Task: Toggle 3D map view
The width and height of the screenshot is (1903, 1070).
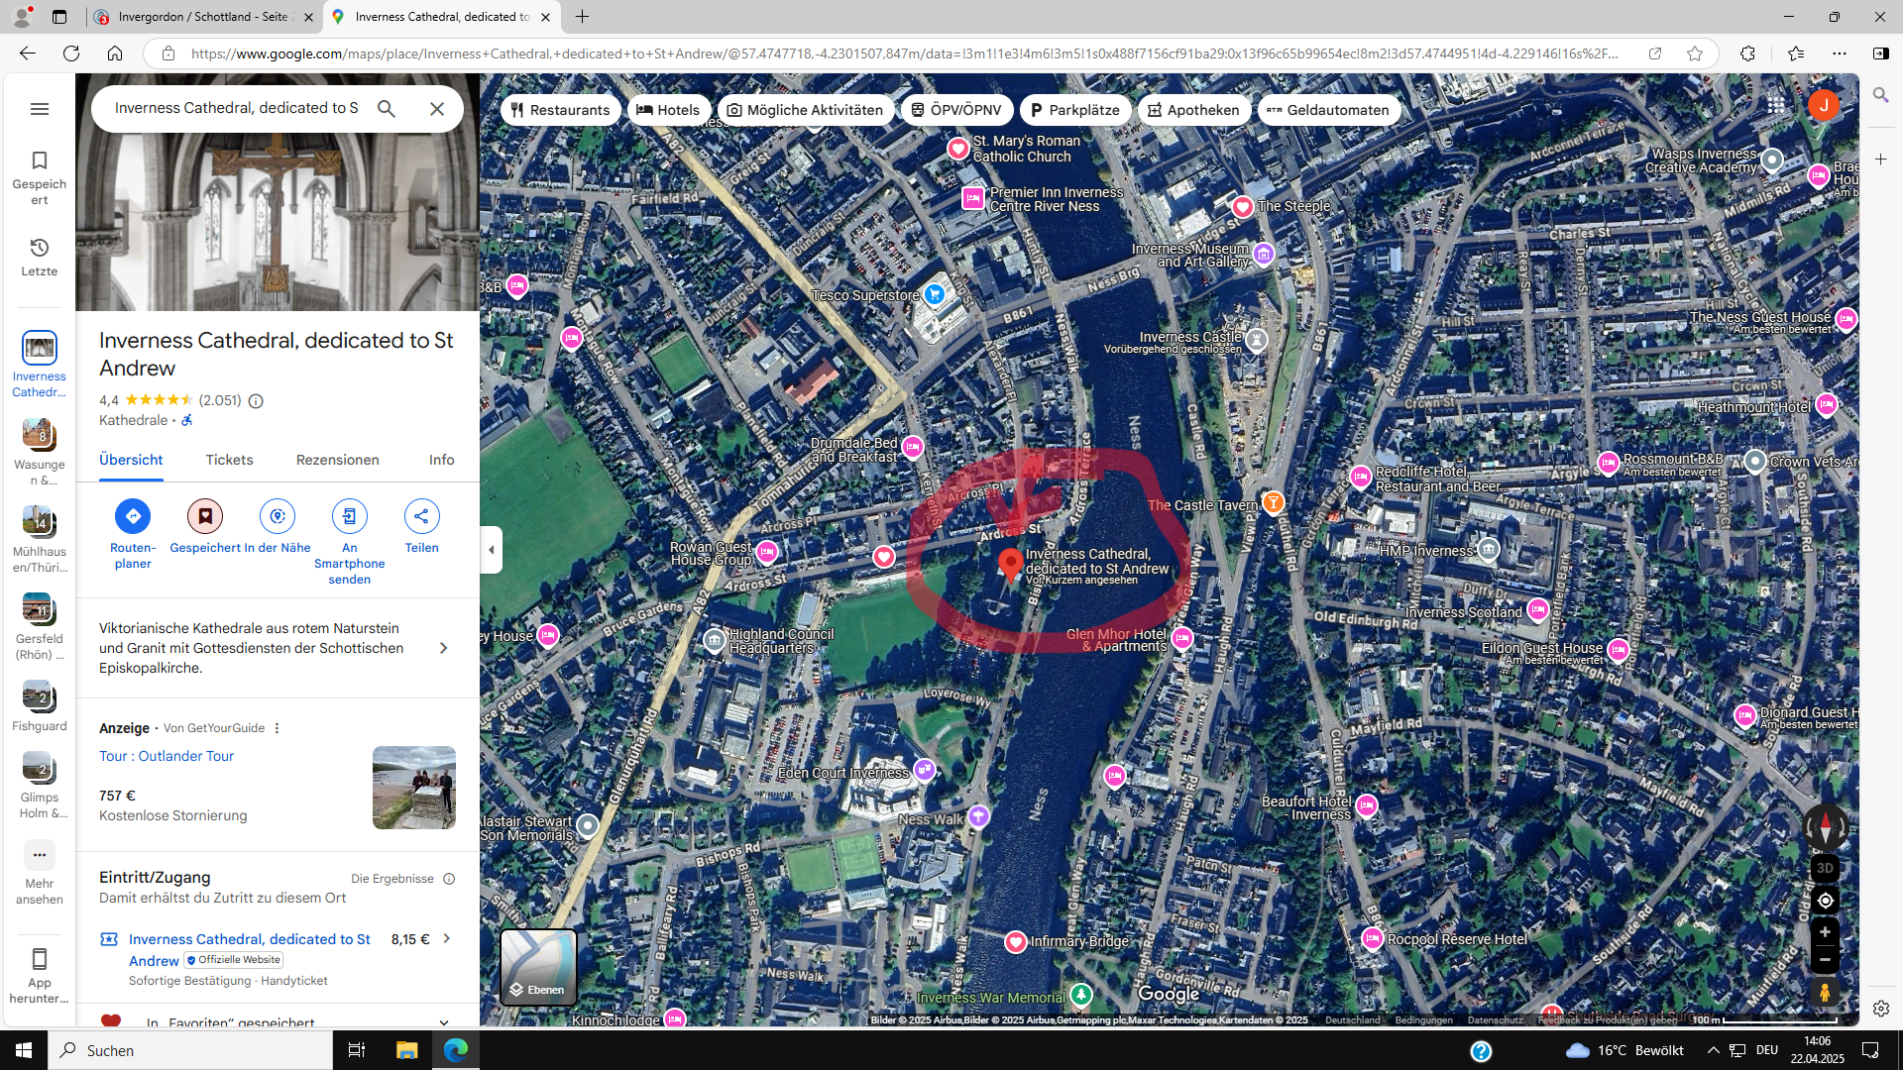Action: point(1825,868)
